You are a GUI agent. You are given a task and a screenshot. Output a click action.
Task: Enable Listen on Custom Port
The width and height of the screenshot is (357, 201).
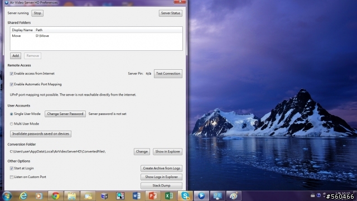(x=11, y=177)
